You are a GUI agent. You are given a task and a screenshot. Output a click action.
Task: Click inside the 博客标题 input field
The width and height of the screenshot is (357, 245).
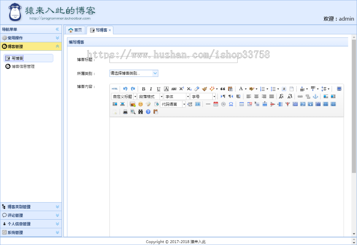(173, 59)
